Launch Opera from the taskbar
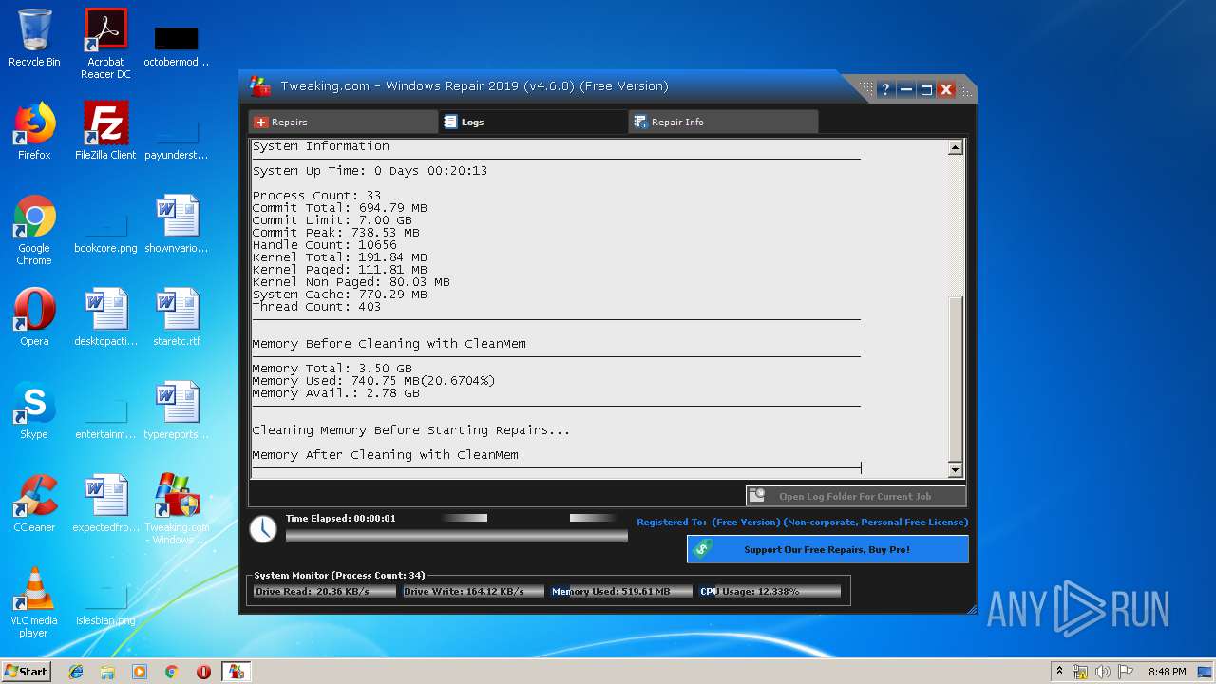Screen dimensions: 1216x684 point(203,672)
